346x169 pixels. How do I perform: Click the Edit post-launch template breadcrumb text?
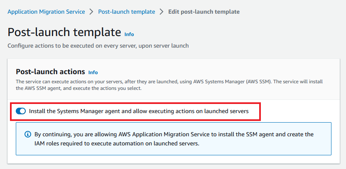pyautogui.click(x=204, y=12)
